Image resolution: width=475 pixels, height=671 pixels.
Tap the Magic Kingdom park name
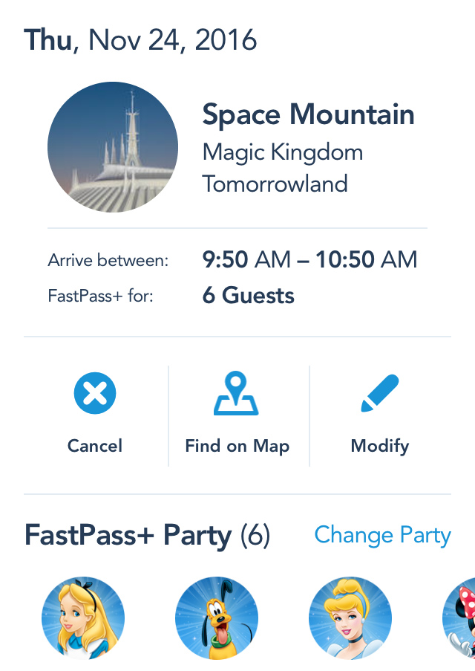pyautogui.click(x=283, y=153)
